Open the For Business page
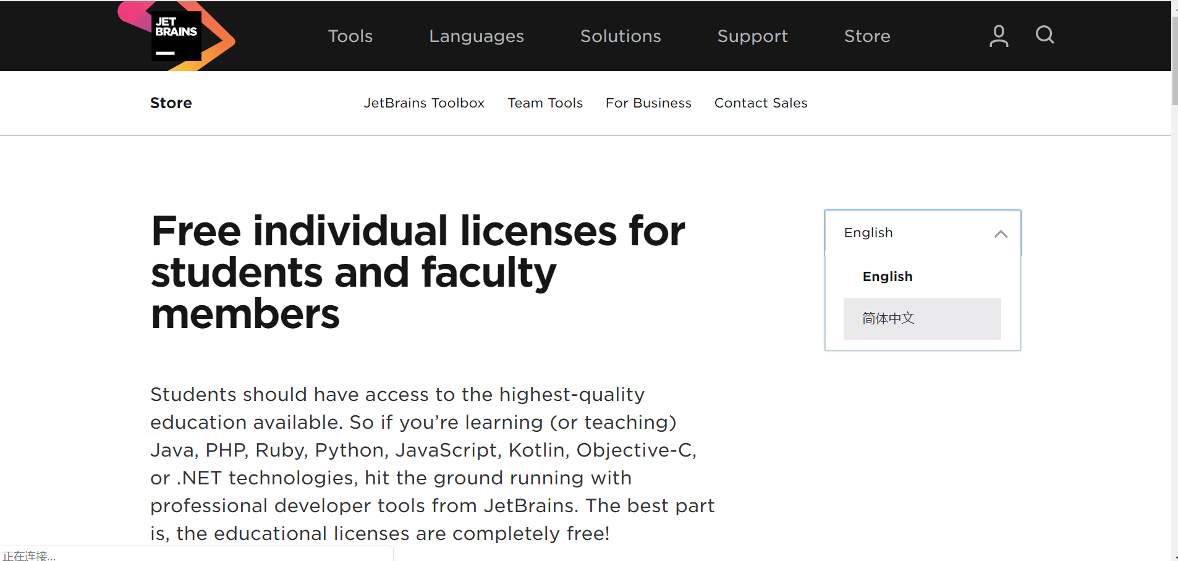Viewport: 1178px width, 561px height. coord(648,103)
